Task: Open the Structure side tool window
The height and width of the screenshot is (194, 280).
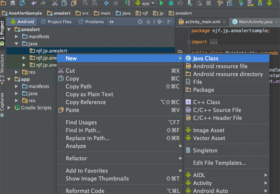Action: coord(2,69)
